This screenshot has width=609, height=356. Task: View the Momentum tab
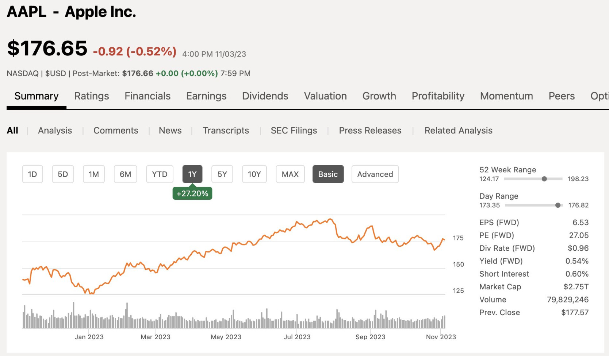click(506, 96)
